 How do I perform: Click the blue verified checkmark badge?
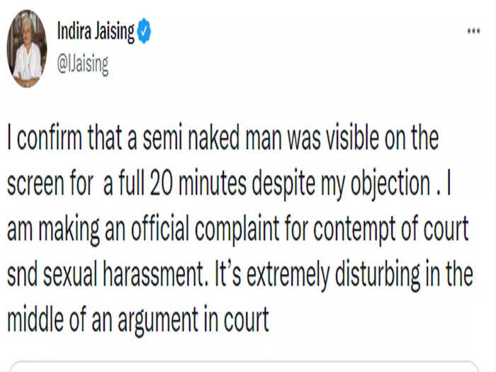coord(144,30)
